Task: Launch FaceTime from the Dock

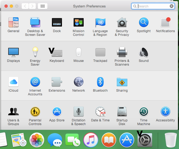Action: 73,140
